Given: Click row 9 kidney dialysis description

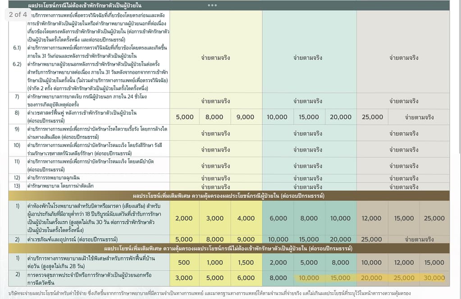Looking at the screenshot, I should tap(97, 133).
